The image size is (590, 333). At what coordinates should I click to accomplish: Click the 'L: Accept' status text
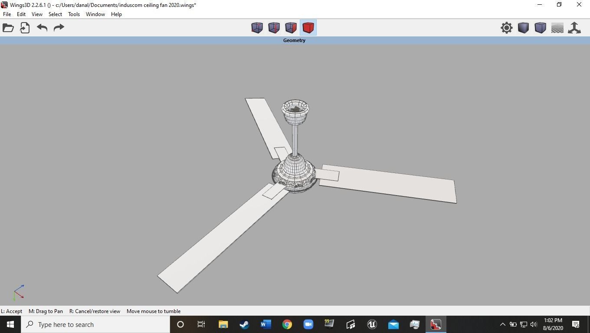12,311
